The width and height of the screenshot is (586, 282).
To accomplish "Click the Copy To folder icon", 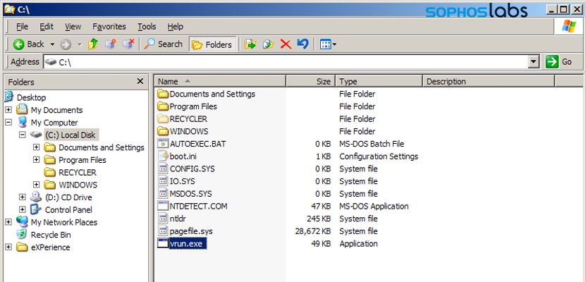I will tap(268, 44).
